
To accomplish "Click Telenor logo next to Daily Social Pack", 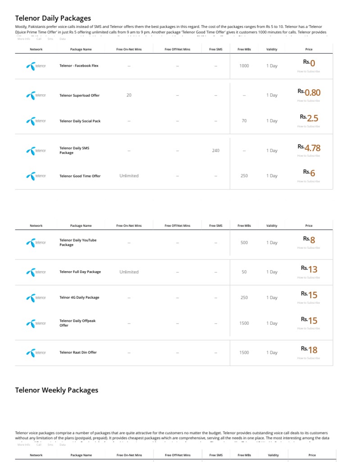I will [x=36, y=121].
